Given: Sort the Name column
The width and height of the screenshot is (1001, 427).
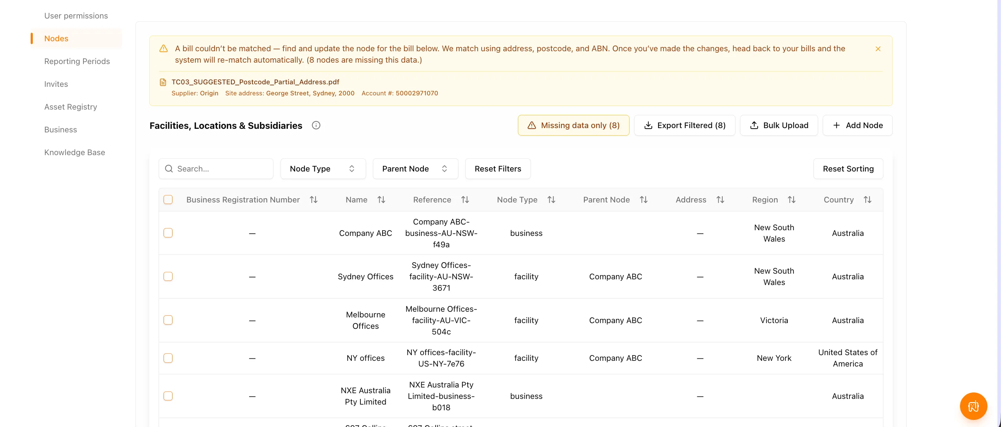Looking at the screenshot, I should click(381, 200).
